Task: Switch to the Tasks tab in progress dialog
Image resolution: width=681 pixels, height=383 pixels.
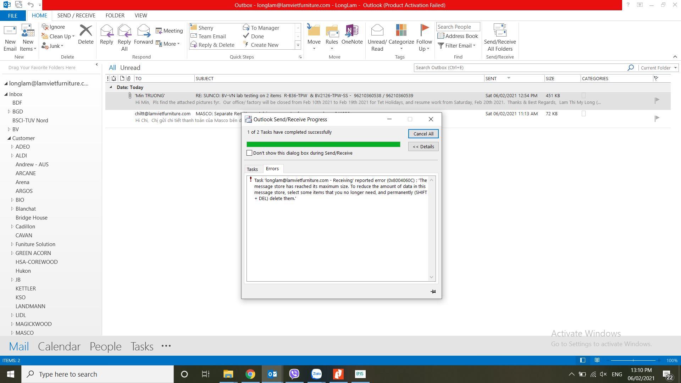Action: pos(252,169)
